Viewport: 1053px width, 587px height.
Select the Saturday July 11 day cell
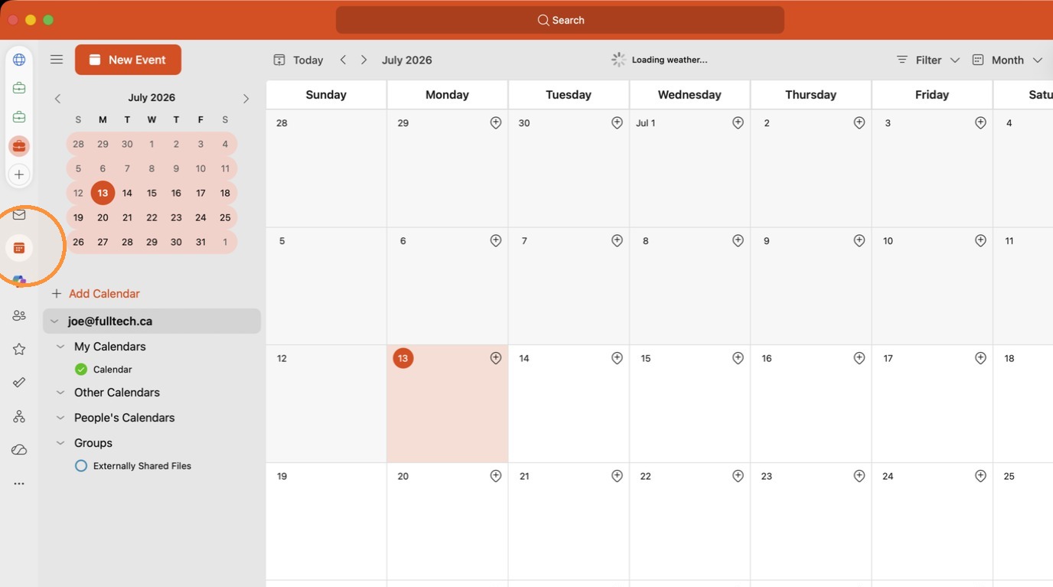pos(1024,286)
